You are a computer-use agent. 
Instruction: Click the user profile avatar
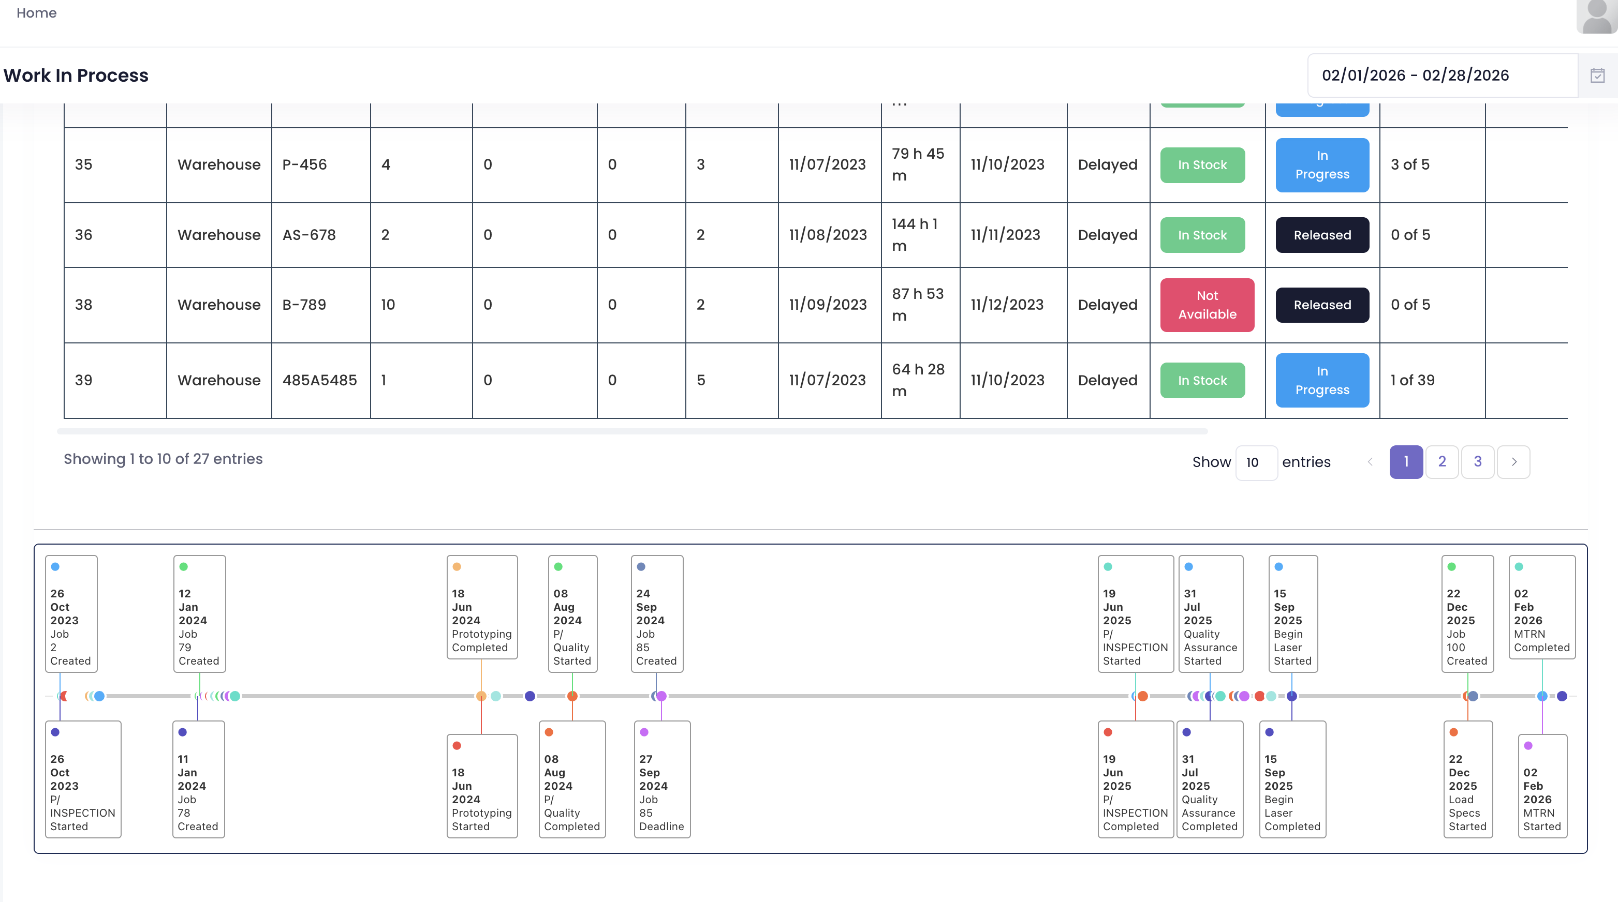1597,17
